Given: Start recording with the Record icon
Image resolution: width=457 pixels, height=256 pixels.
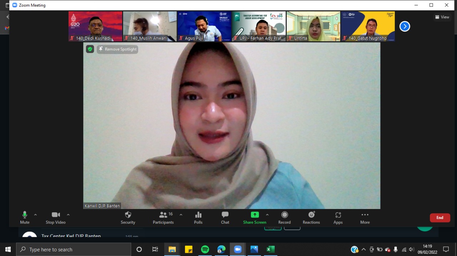Looking at the screenshot, I should tap(284, 215).
